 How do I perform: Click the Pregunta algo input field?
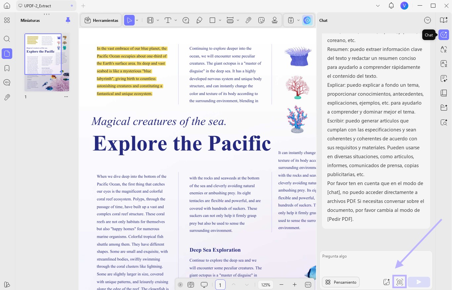pos(376,262)
